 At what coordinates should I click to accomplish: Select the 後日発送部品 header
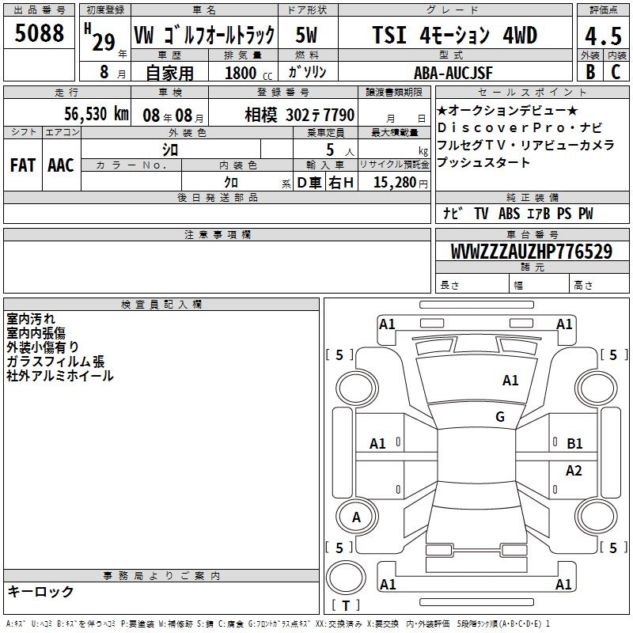(217, 197)
